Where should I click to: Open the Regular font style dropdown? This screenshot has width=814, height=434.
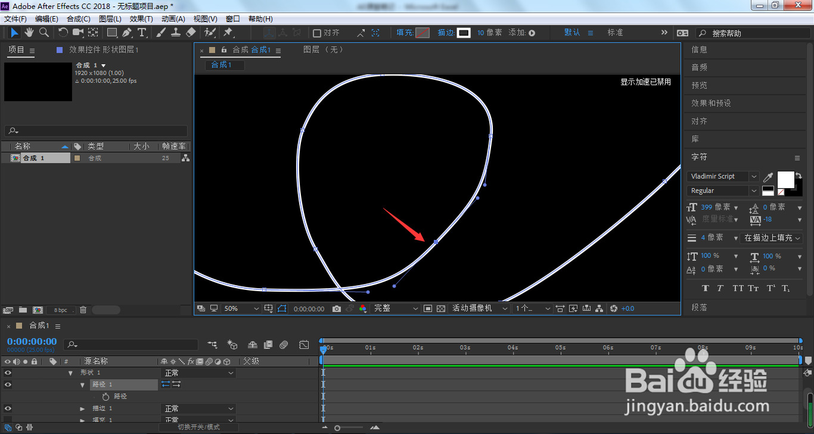(x=723, y=191)
